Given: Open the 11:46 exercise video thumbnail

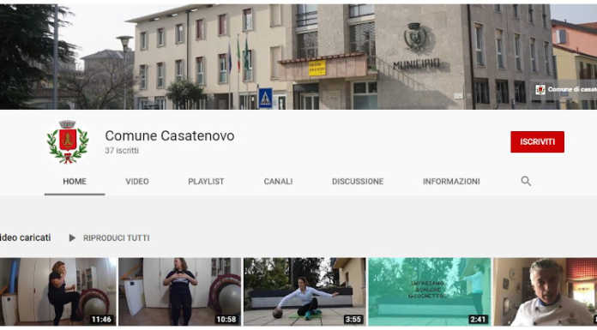Looking at the screenshot, I should click(x=58, y=291).
